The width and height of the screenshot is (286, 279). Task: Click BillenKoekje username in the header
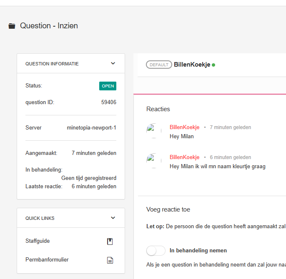(x=192, y=65)
